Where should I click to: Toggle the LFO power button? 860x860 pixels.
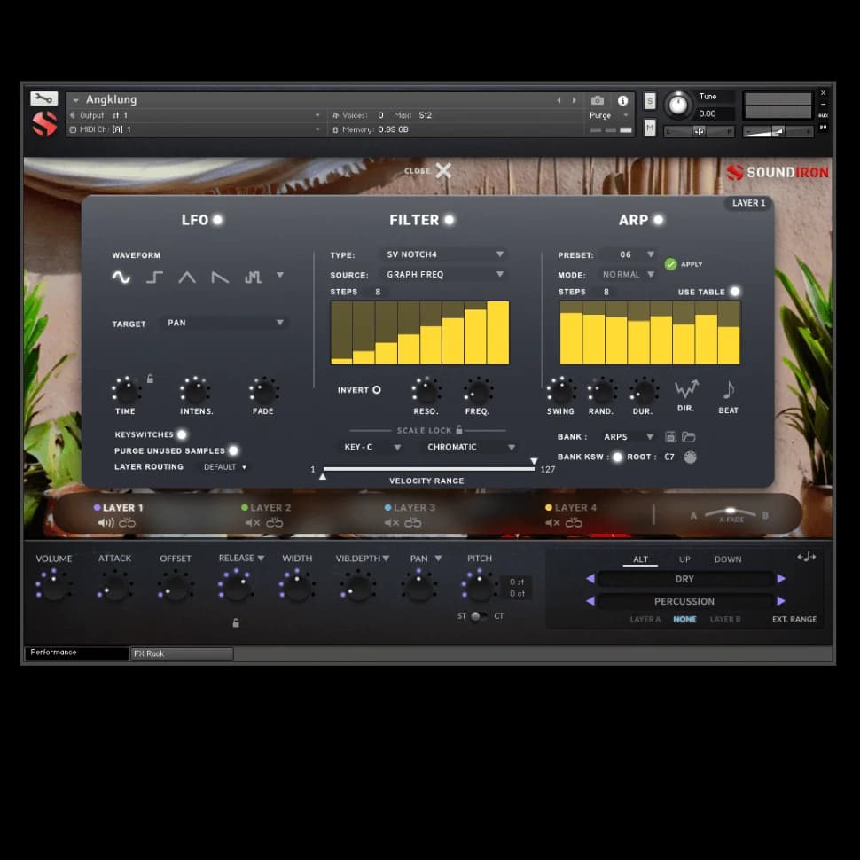(x=217, y=220)
